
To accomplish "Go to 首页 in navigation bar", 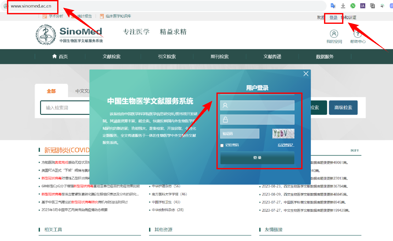I will point(60,56).
